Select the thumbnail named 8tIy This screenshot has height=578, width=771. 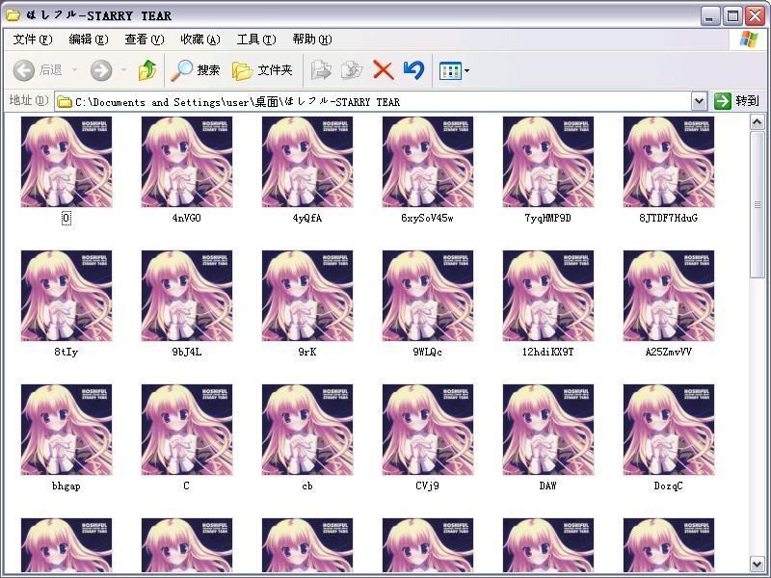[66, 296]
